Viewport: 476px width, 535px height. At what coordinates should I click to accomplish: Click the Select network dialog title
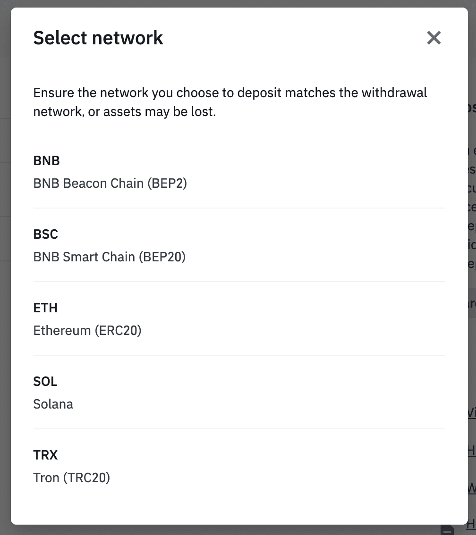point(98,37)
